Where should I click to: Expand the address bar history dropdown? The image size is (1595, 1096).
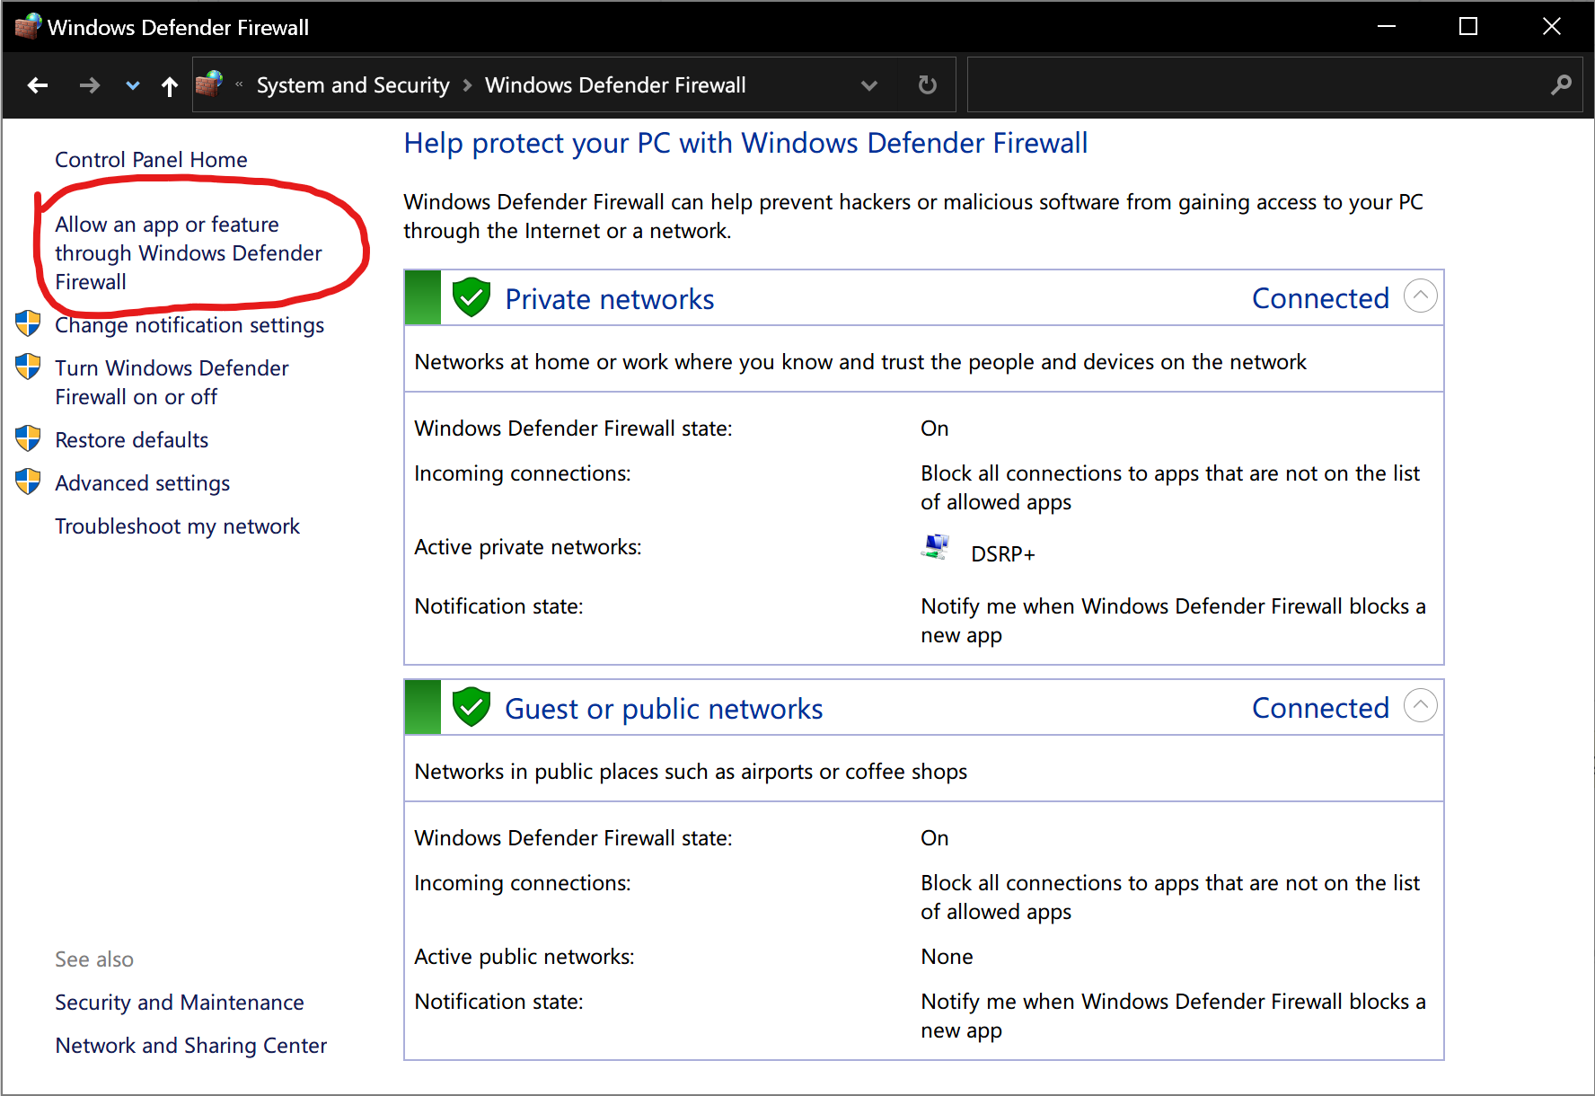(868, 85)
